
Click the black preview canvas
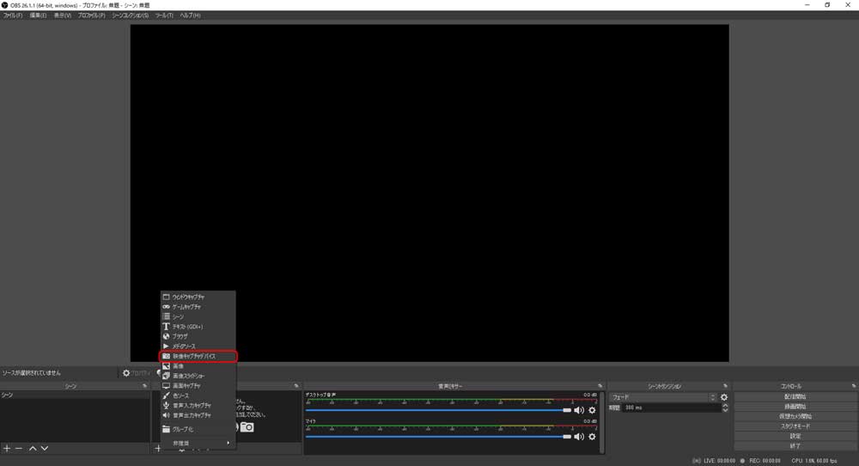429,193
